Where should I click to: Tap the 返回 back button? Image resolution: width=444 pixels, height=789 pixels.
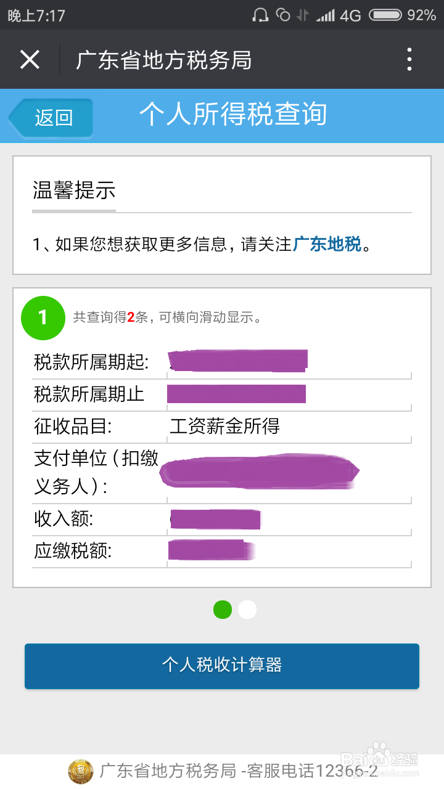(52, 117)
